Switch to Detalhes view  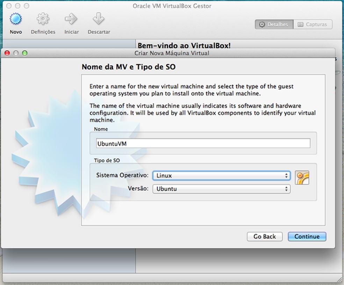[x=274, y=25]
